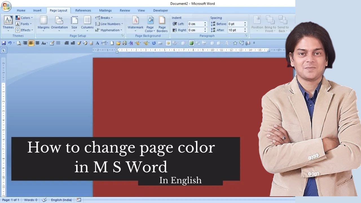Click the macro recording icon in status bar
This screenshot has height=203, width=361.
click(79, 200)
